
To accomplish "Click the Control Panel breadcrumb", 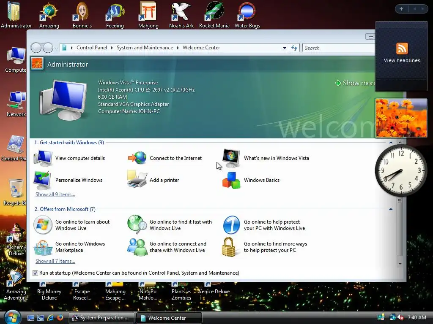I will (x=91, y=48).
